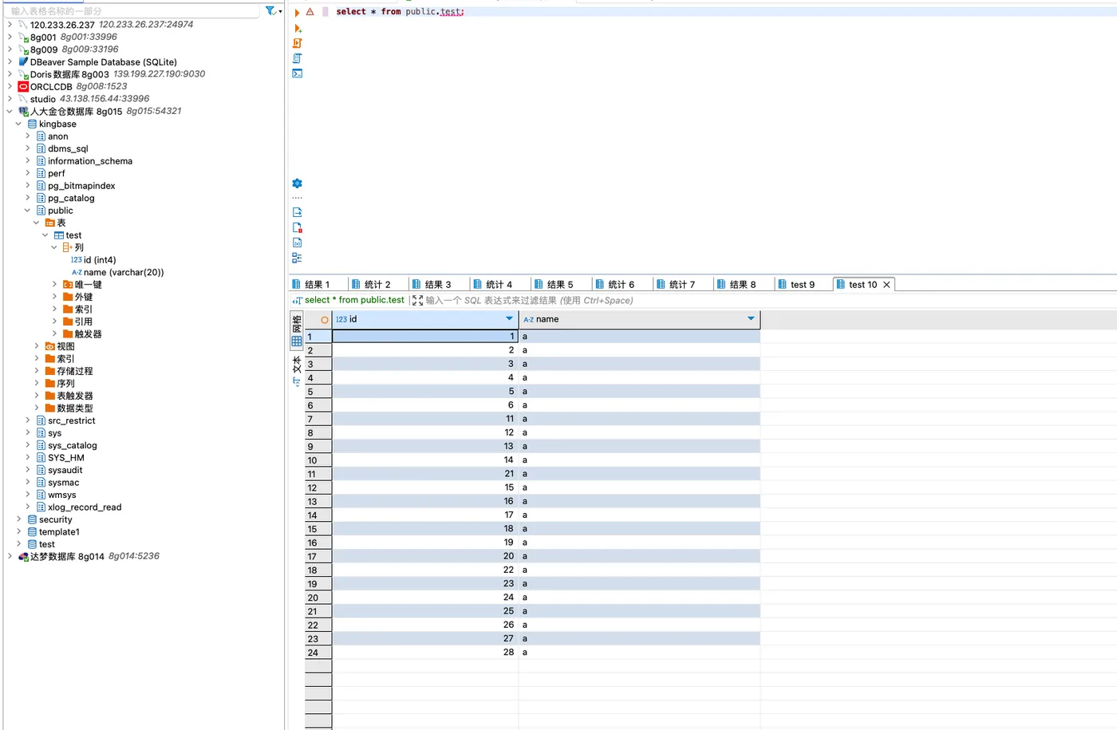Expand the information_schema node
1117x730 pixels.
(27, 161)
